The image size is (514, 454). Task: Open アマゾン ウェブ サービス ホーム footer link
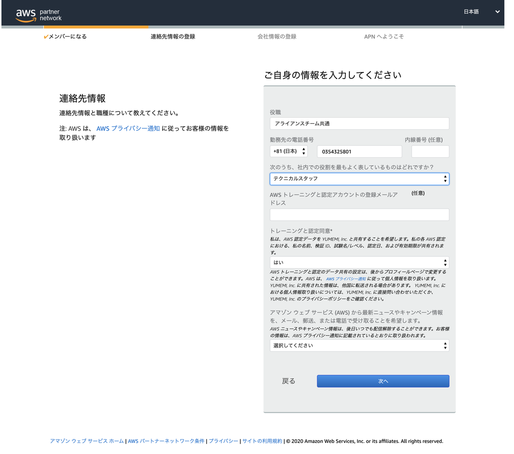tap(86, 441)
